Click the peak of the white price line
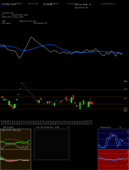Viewport: 129px width, 170px height. click(31, 37)
